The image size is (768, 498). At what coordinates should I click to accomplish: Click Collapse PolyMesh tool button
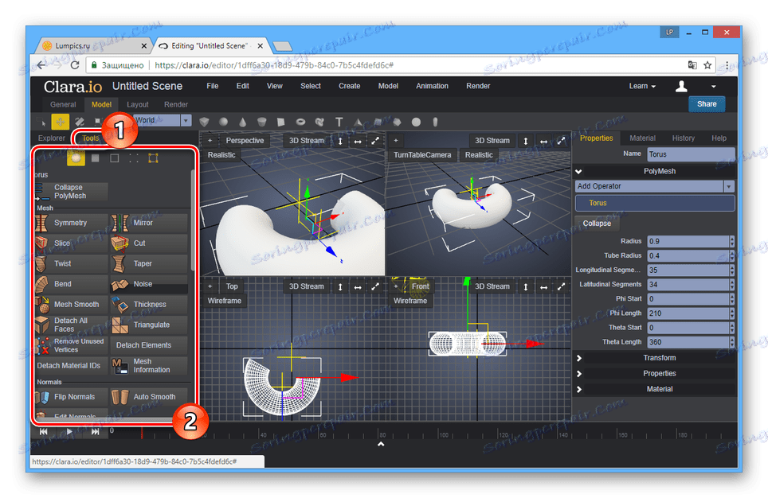pos(71,192)
